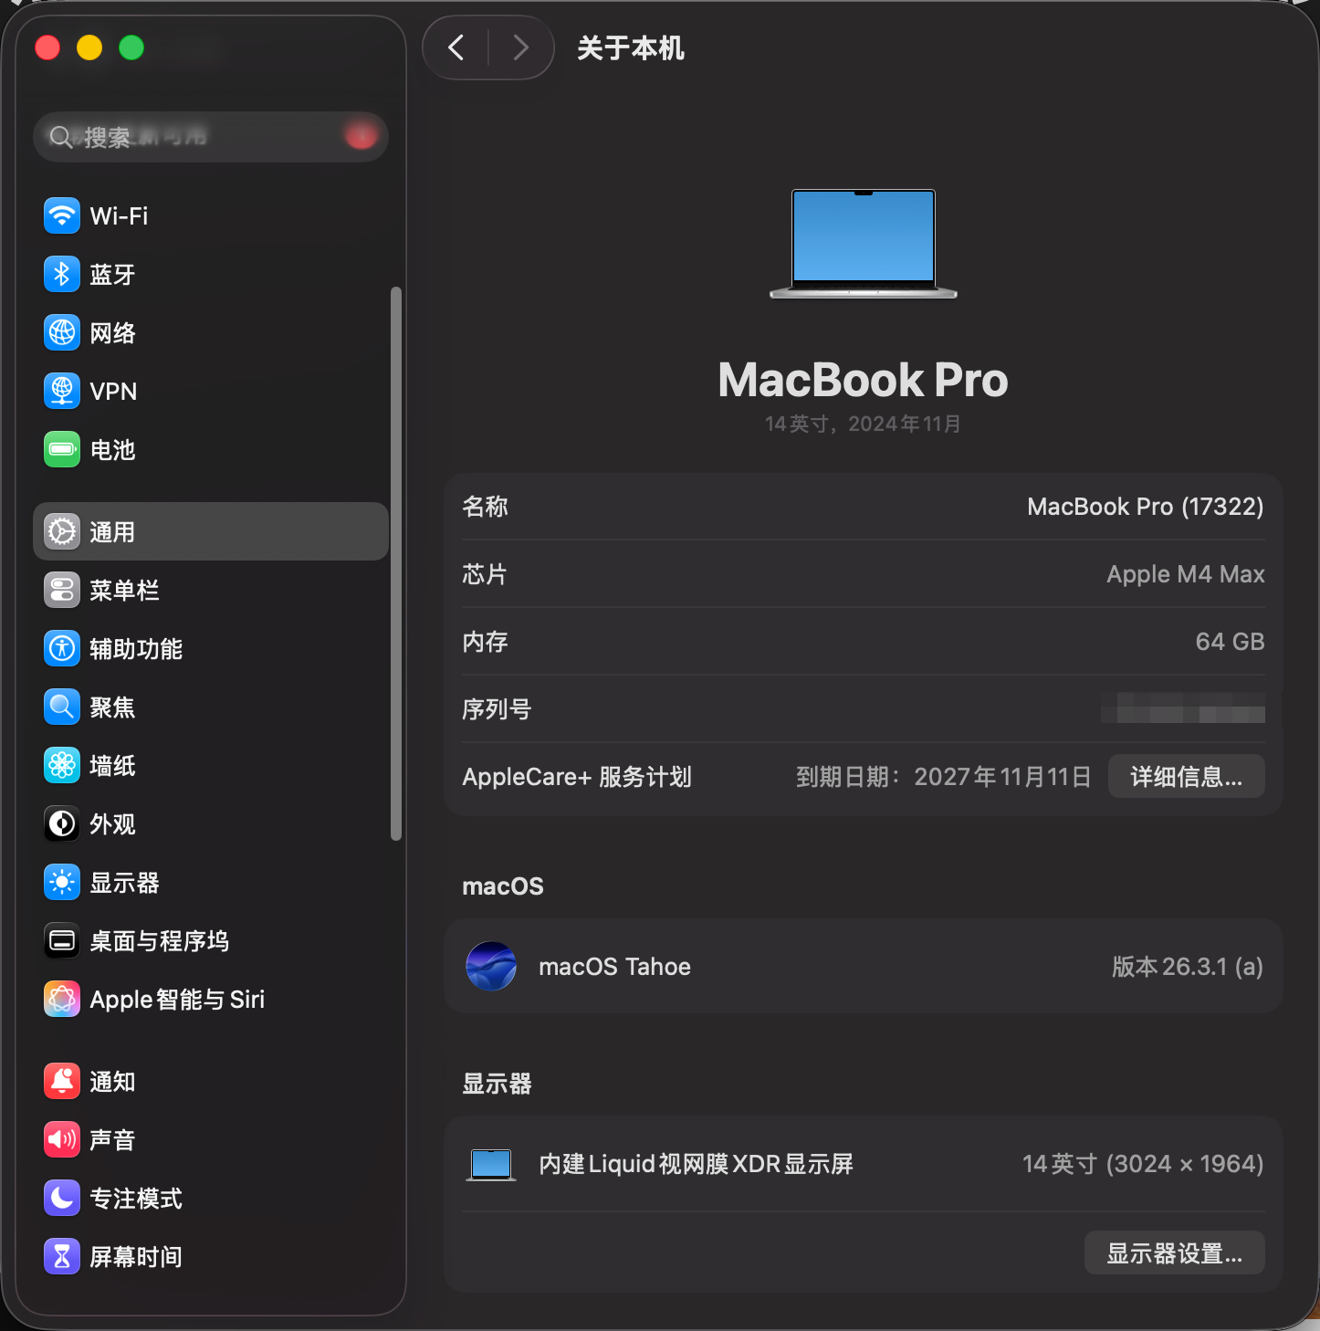This screenshot has width=1320, height=1331.
Task: Click the MacBook Pro laptop image
Action: (864, 243)
